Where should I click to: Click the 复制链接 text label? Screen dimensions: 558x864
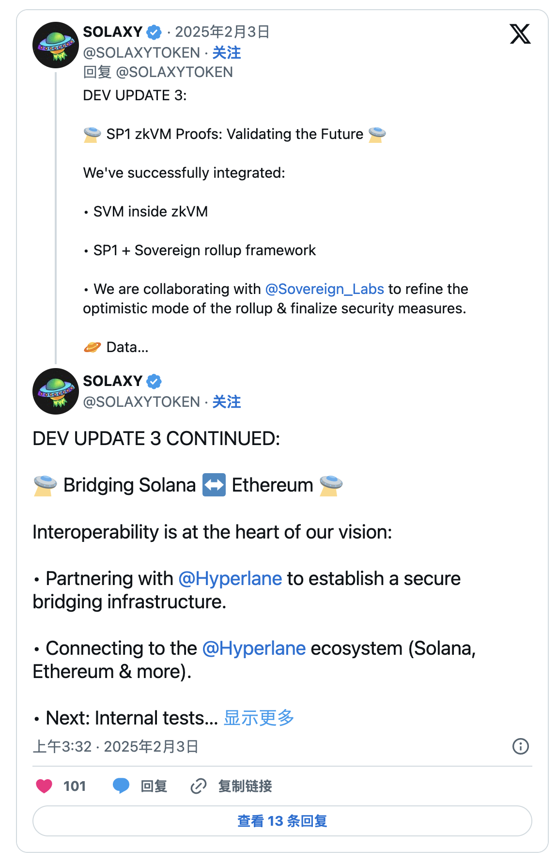tap(245, 786)
